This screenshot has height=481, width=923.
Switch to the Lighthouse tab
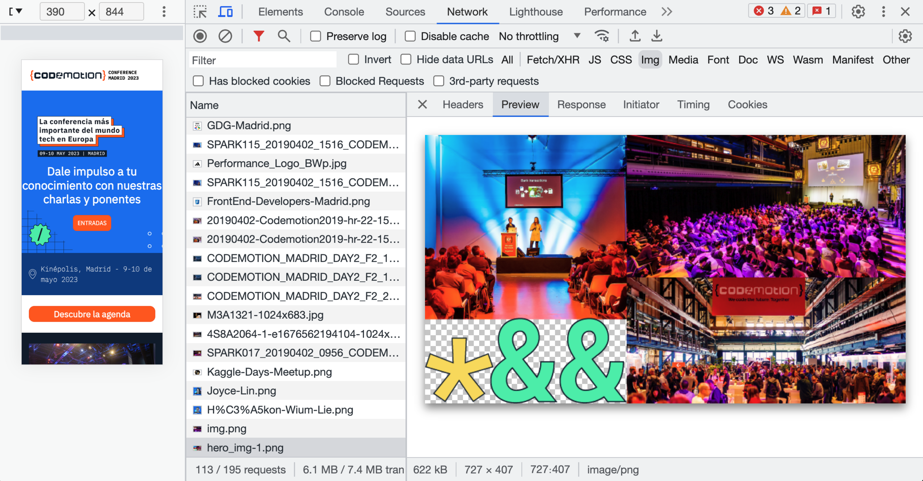tap(536, 12)
